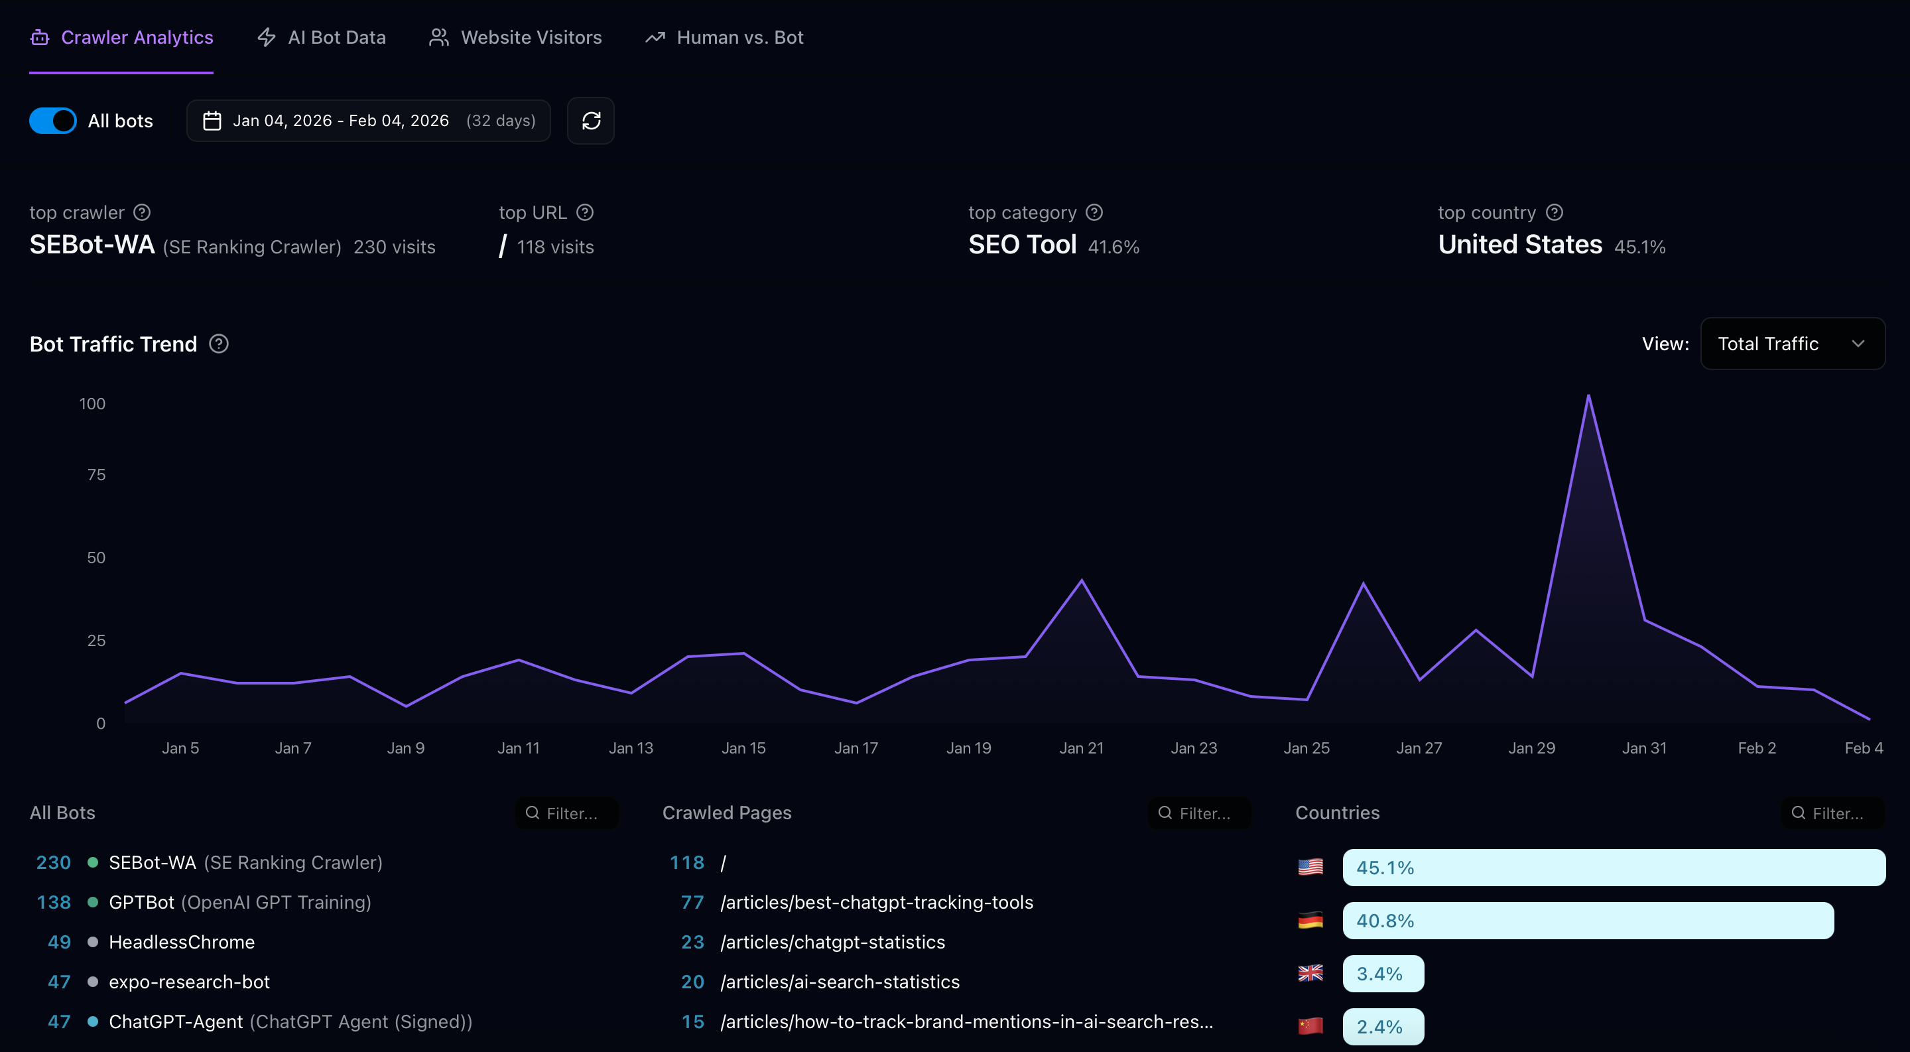The image size is (1910, 1052).
Task: Click the Filter field above Crawled Pages
Action: coord(1199,813)
